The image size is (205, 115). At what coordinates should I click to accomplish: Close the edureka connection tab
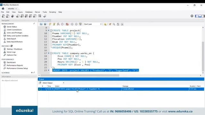click(16, 9)
